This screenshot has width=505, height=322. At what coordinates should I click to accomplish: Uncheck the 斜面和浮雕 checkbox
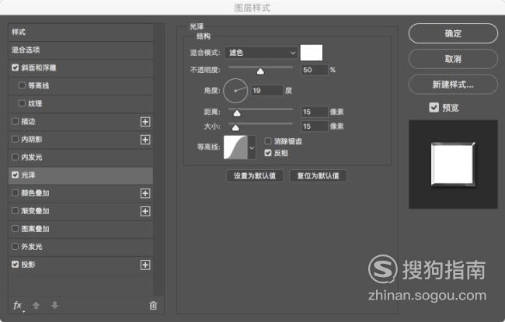tap(15, 68)
